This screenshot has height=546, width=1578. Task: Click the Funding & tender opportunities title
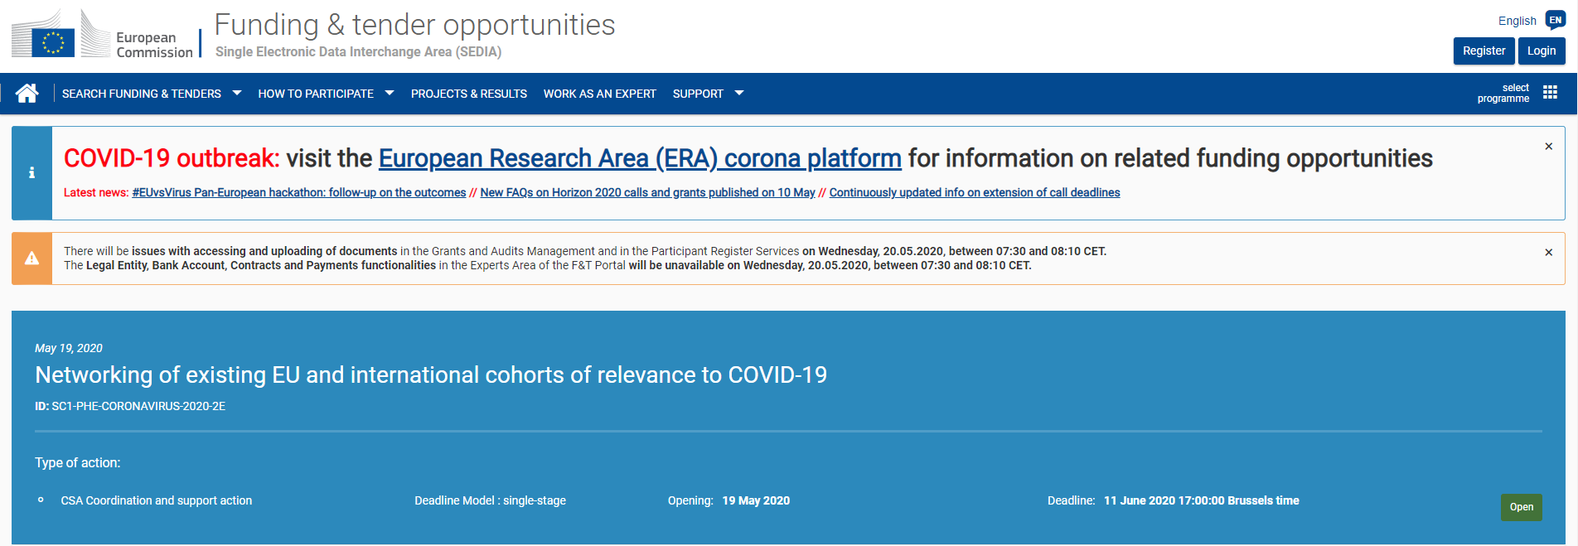point(414,25)
